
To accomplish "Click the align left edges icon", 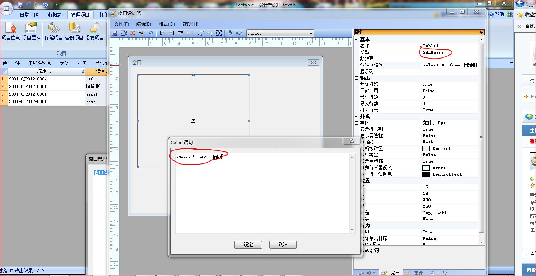I will point(162,33).
